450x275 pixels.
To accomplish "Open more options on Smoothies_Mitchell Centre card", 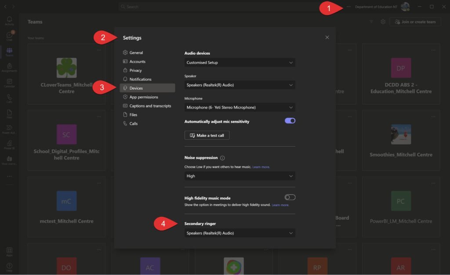I will click(433, 116).
